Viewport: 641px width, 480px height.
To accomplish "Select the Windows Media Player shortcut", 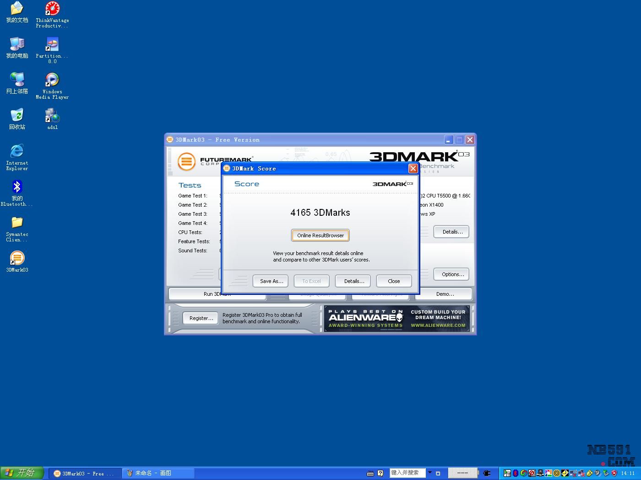I will point(52,86).
